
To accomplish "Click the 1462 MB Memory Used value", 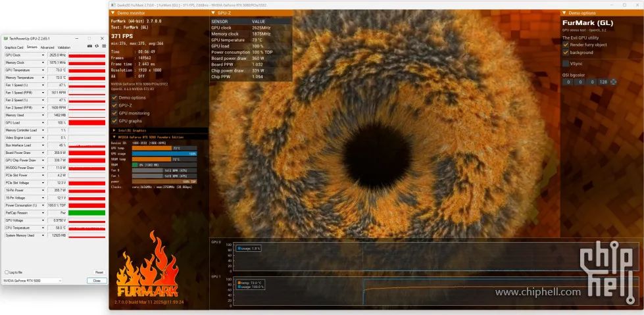I will point(57,115).
